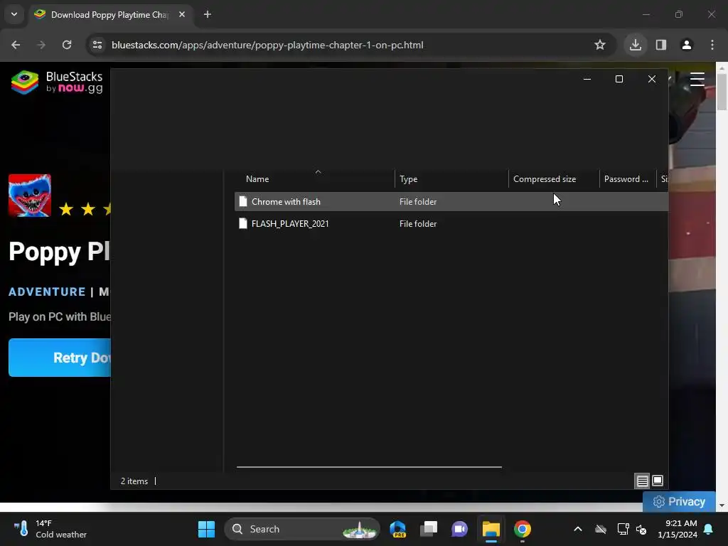Click the muted volume tray icon

641,529
